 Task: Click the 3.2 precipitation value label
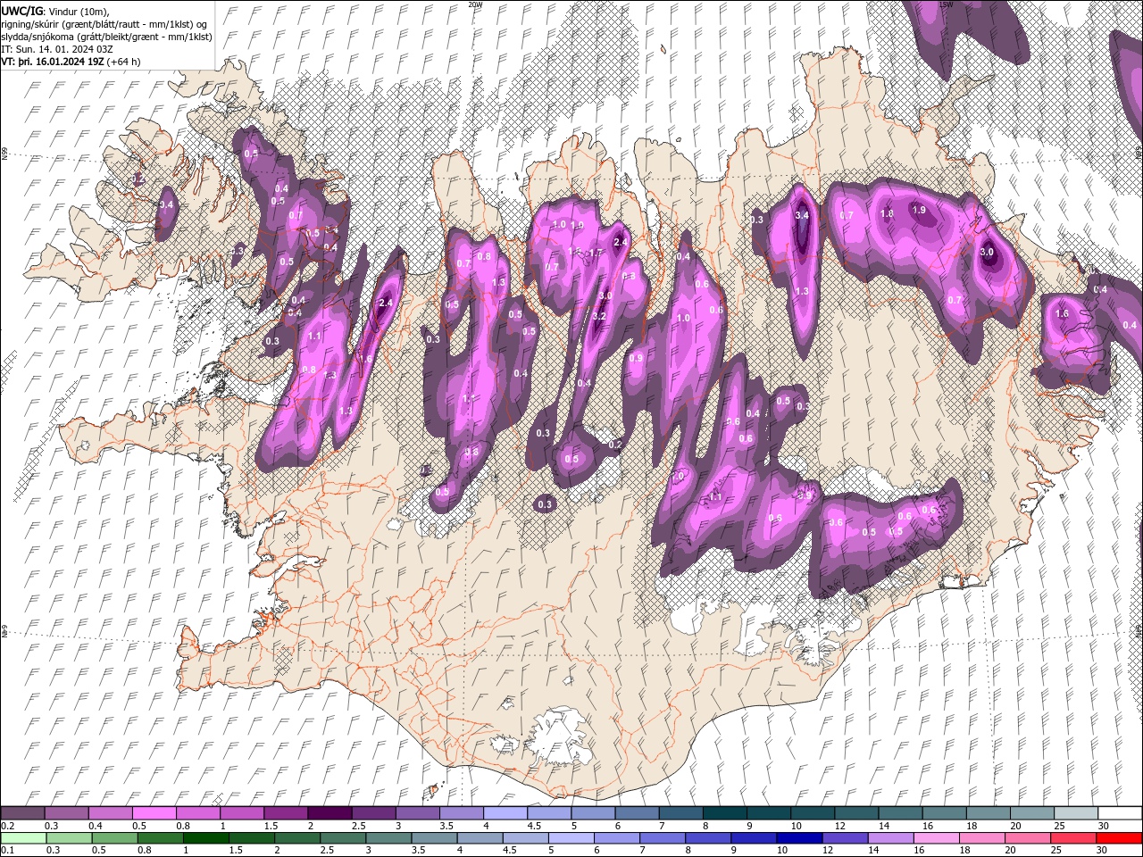click(599, 316)
